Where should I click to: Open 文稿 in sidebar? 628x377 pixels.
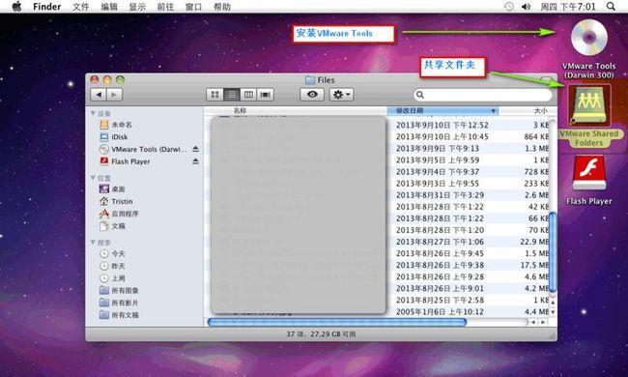point(112,226)
